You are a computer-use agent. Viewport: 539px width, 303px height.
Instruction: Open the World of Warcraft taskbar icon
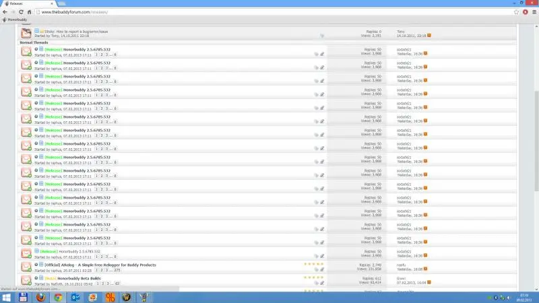[x=127, y=298]
